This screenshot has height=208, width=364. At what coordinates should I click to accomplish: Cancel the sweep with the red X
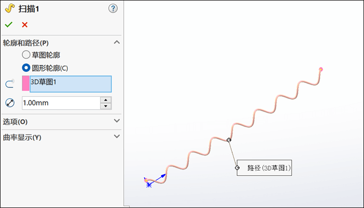coord(24,24)
